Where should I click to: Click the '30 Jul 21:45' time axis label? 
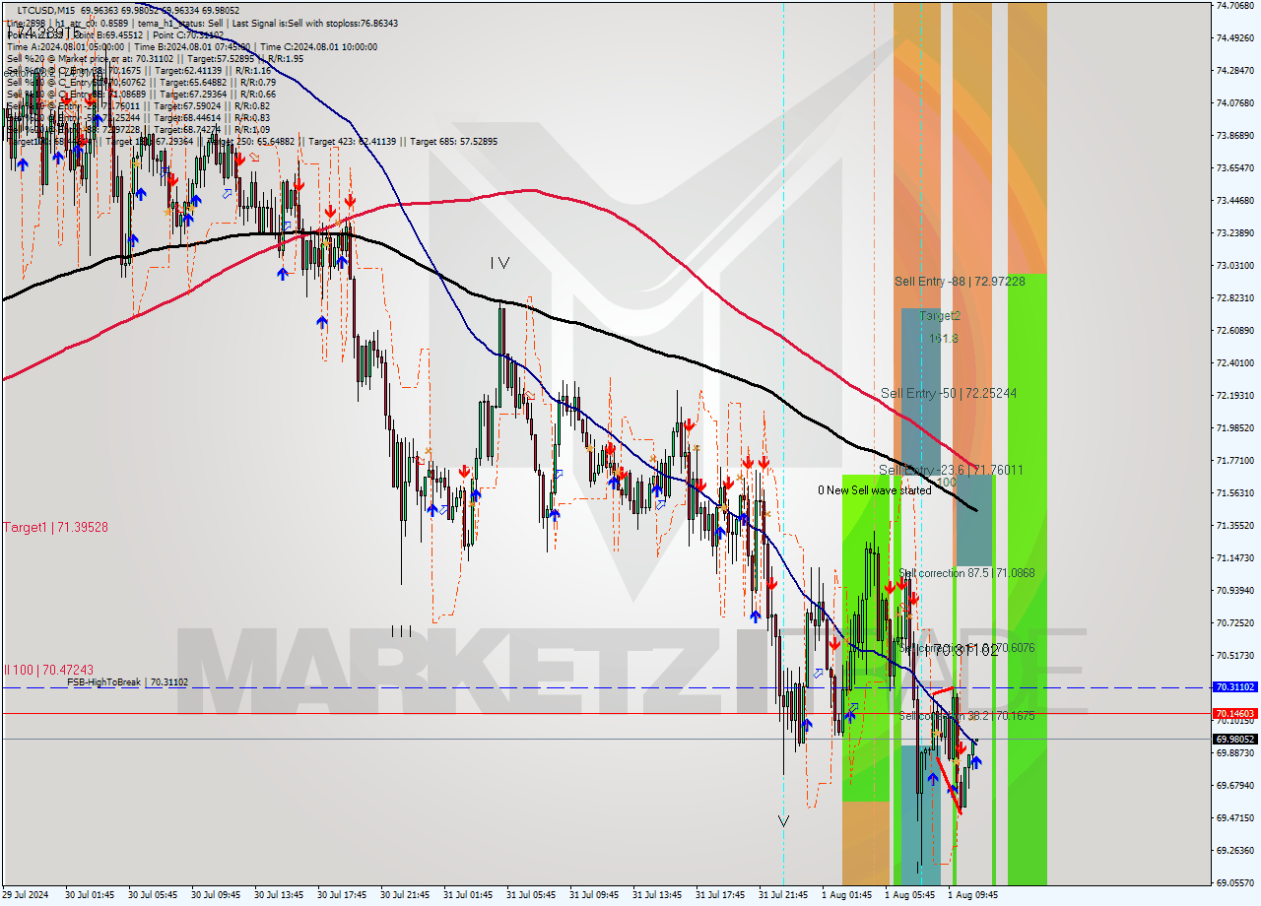pyautogui.click(x=405, y=895)
